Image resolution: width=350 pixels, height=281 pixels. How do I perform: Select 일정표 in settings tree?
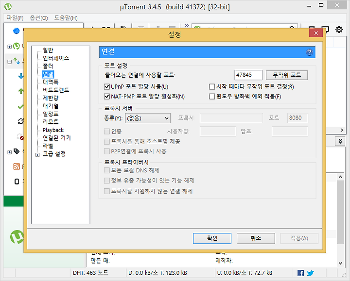coord(51,114)
